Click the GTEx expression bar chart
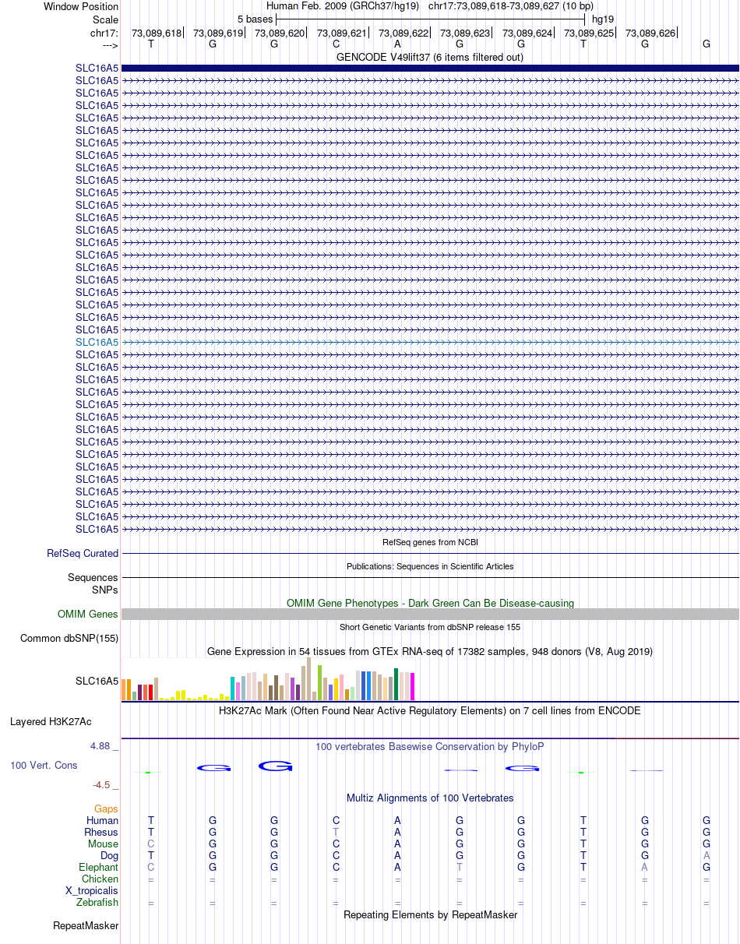Image resolution: width=740 pixels, height=944 pixels. coord(269,679)
